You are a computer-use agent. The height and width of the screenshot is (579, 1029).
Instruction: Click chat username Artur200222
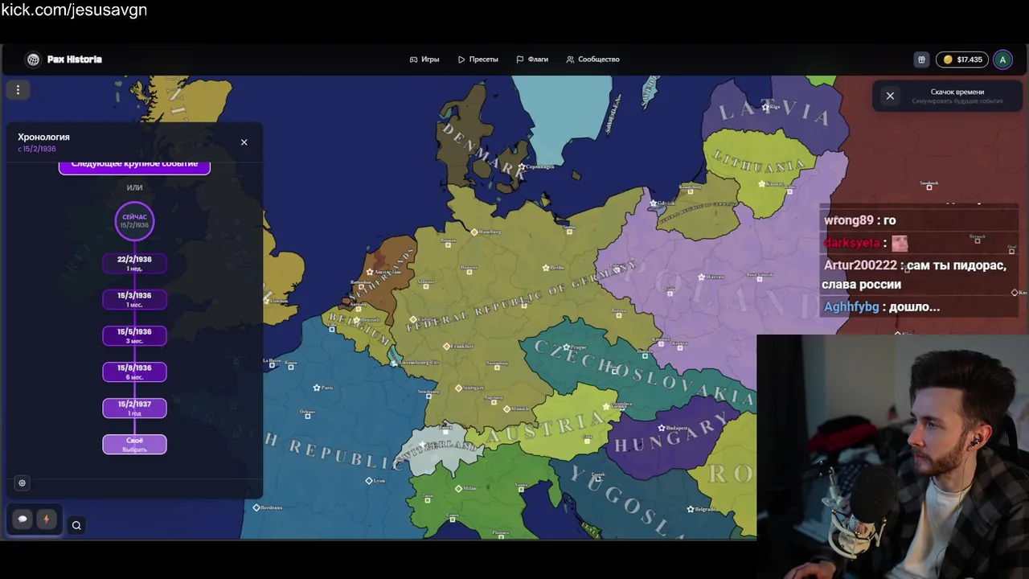[x=859, y=265]
